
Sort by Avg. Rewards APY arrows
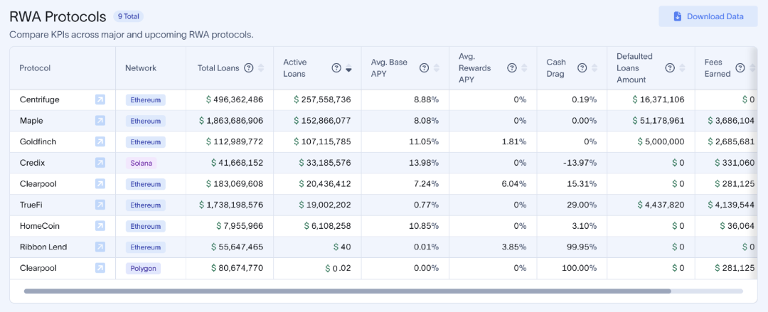tap(524, 68)
